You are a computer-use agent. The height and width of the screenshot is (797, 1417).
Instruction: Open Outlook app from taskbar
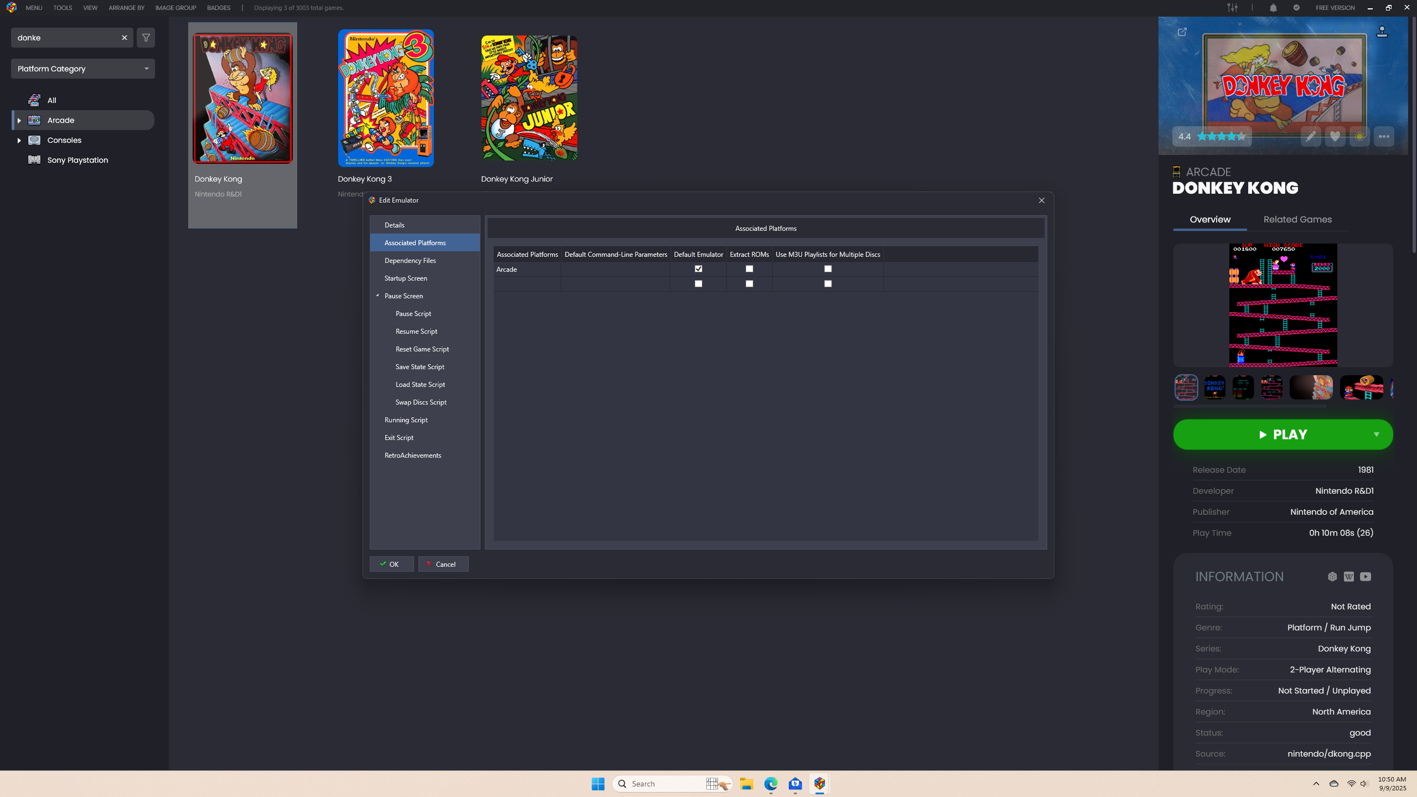[x=795, y=784]
